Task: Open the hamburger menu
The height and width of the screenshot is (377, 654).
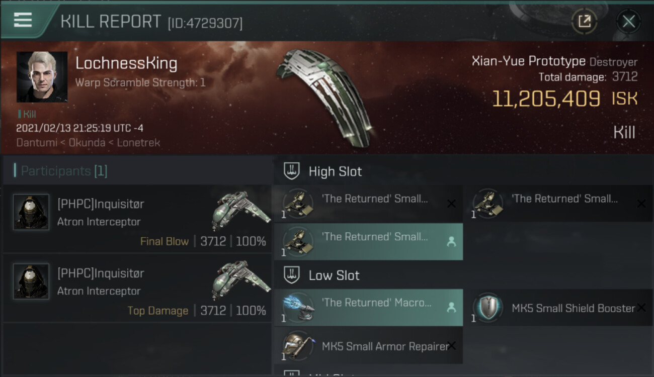Action: click(x=23, y=20)
